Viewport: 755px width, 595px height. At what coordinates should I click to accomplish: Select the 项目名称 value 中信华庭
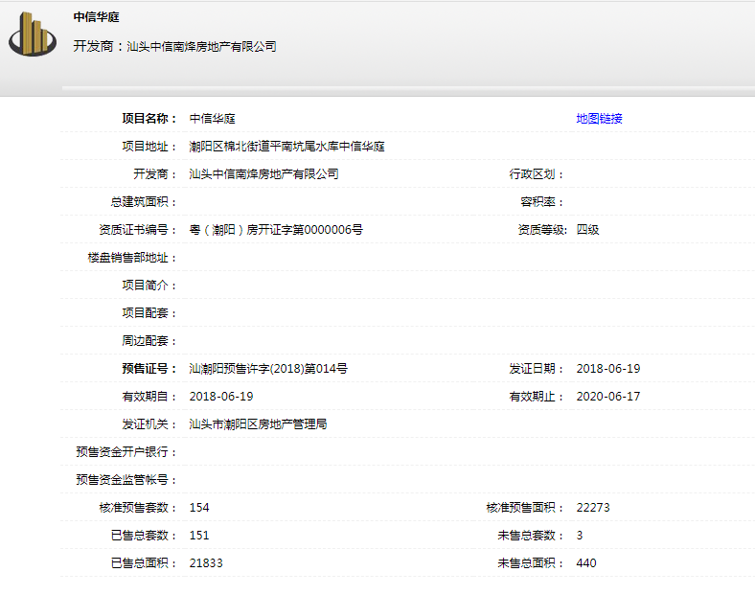(x=213, y=119)
